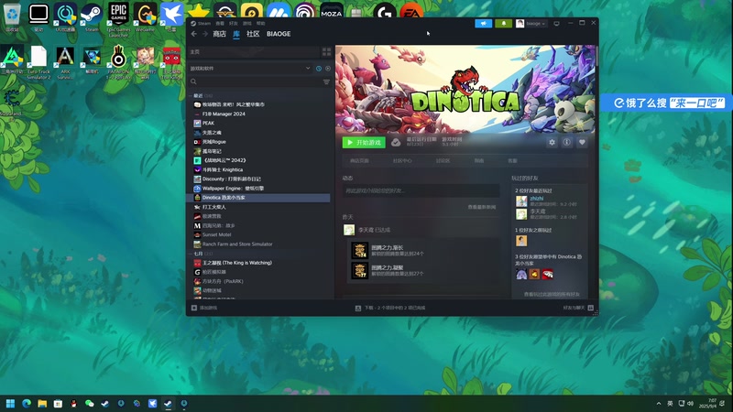Viewport: 733px width, 412px height.
Task: Click the 添加游戏 add game button
Action: [x=204, y=308]
